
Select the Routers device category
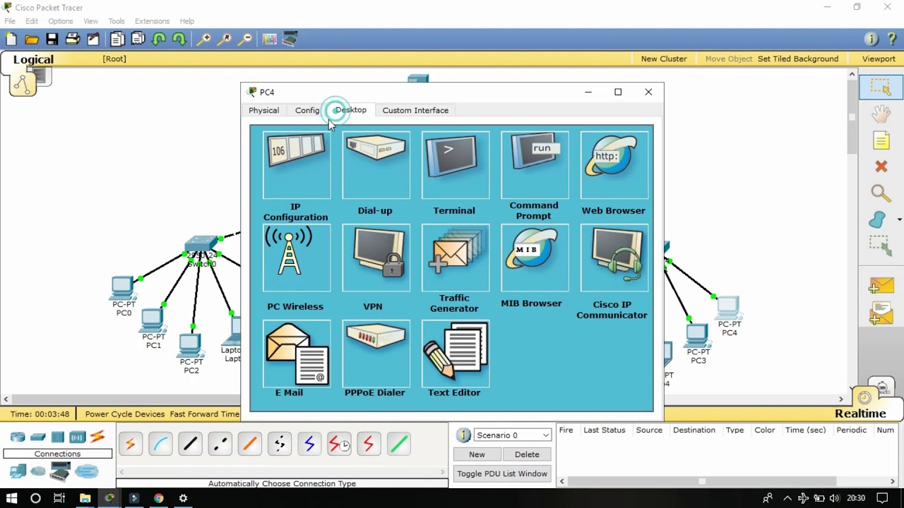coord(18,437)
